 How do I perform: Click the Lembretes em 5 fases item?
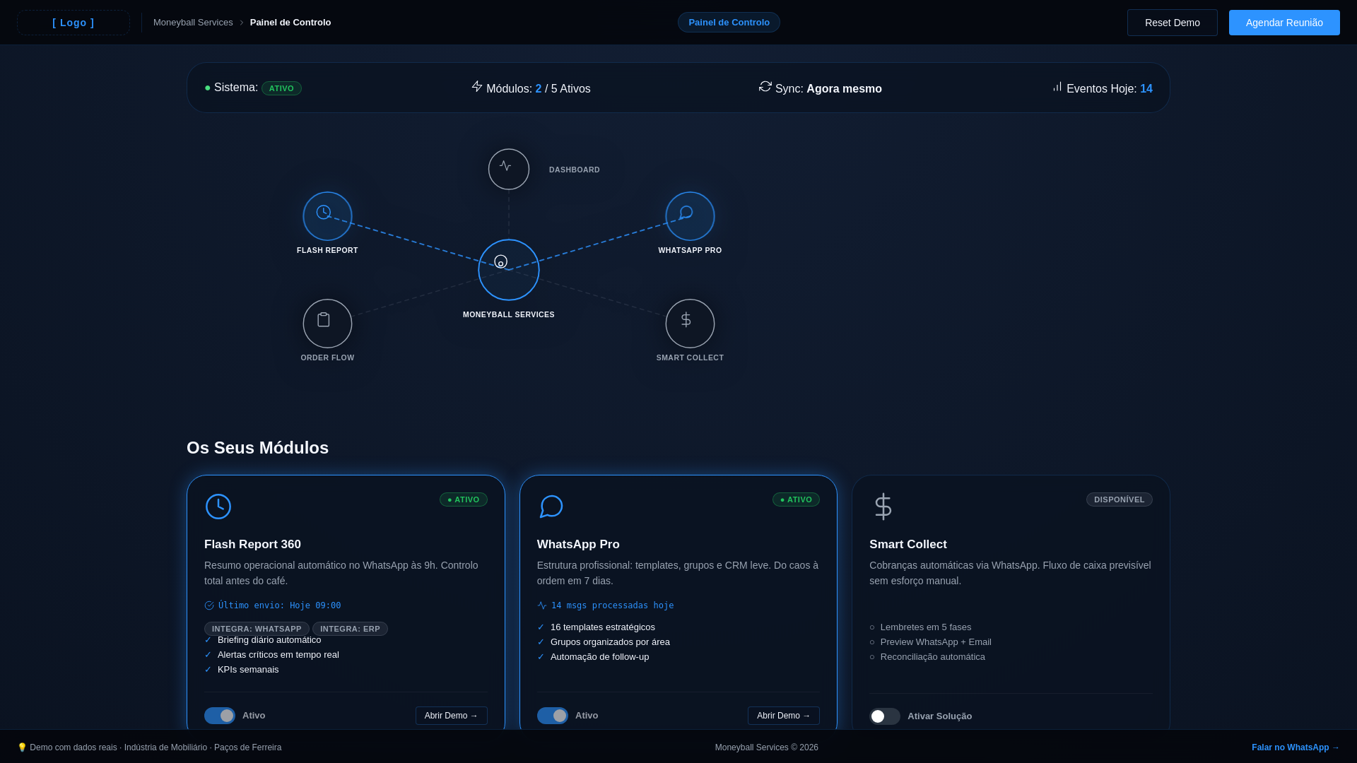pos(926,627)
